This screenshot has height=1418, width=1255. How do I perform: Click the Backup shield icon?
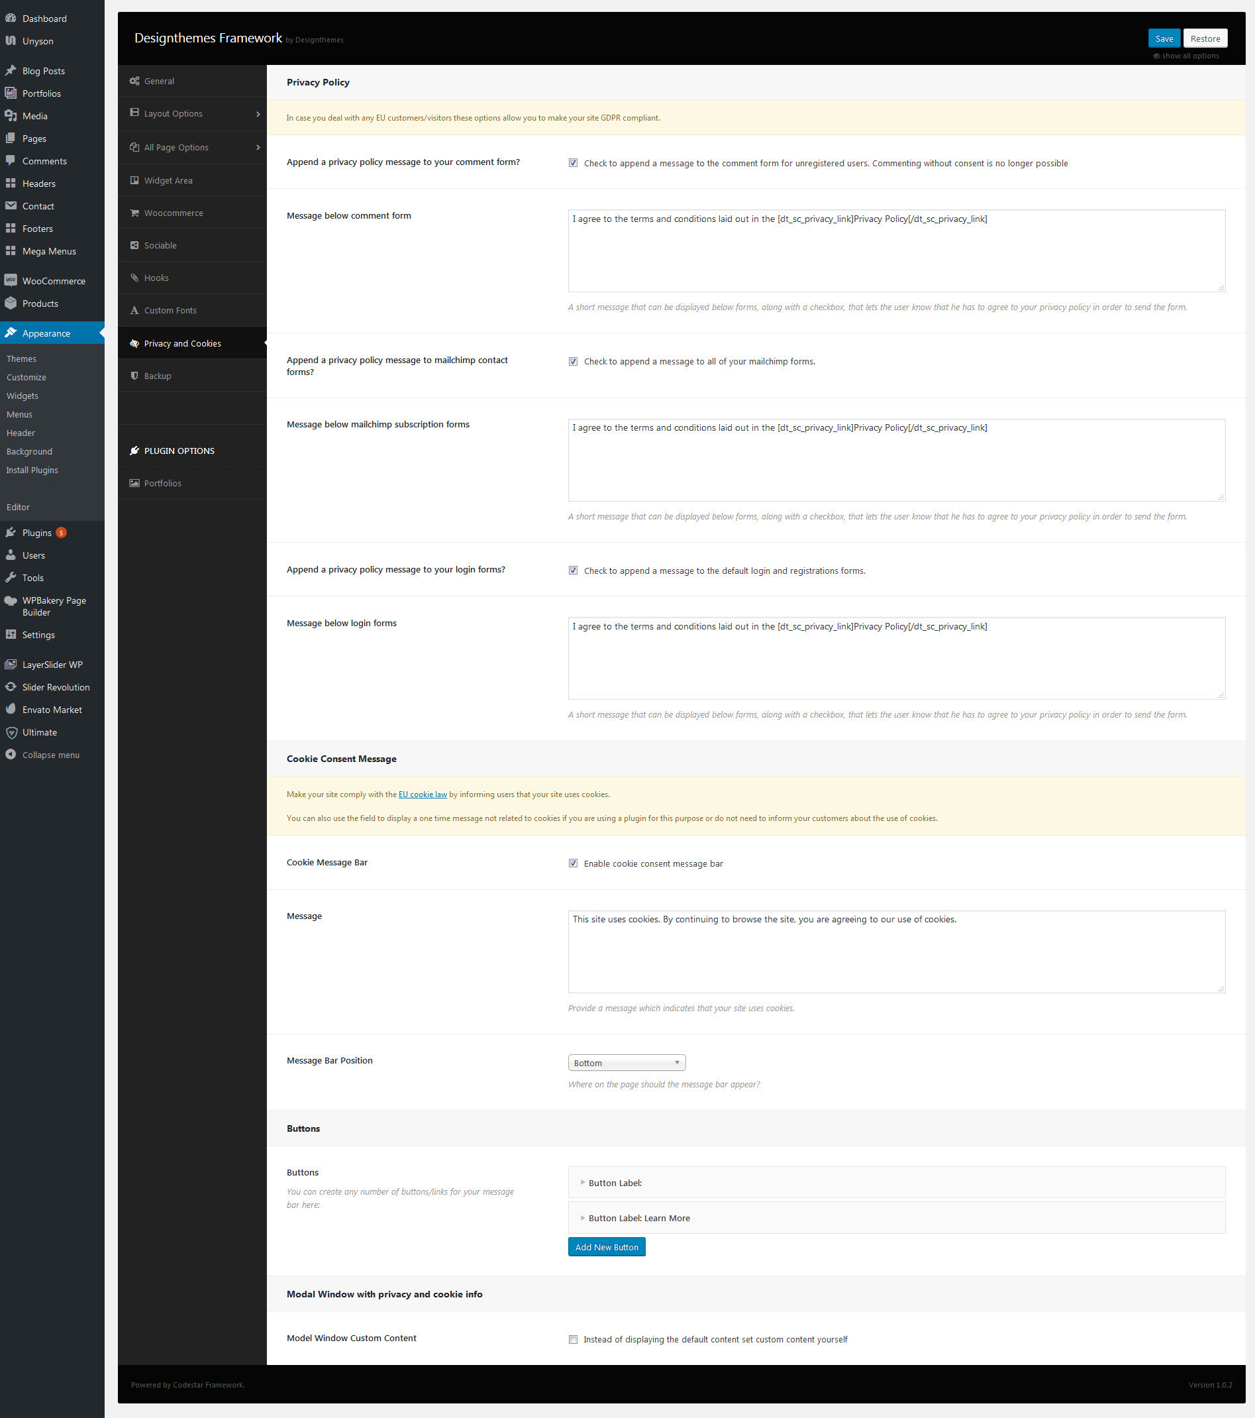pyautogui.click(x=134, y=375)
